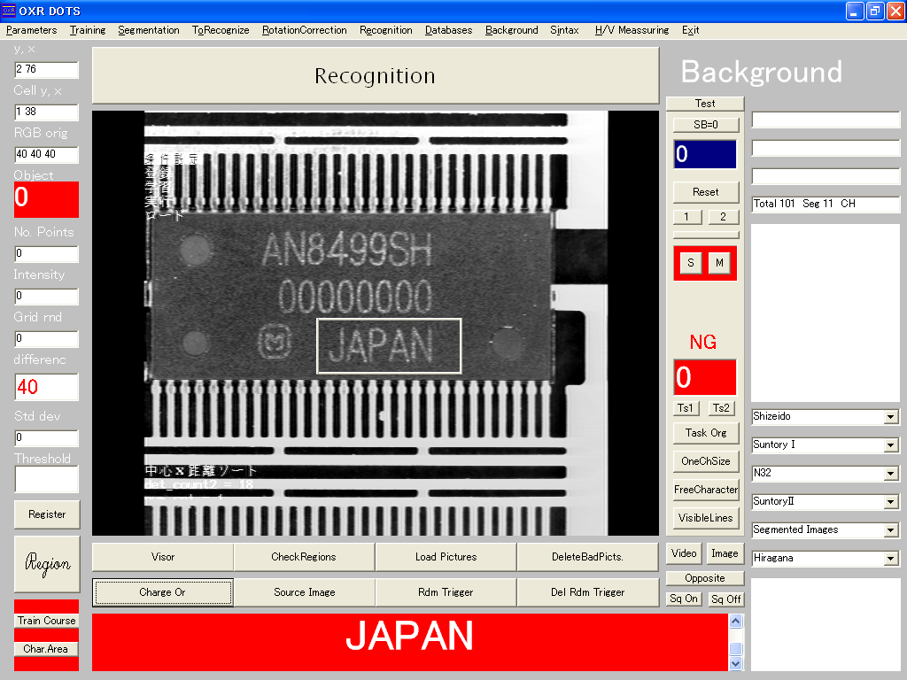This screenshot has width=907, height=680.
Task: Click the Intensity value field
Action: (x=46, y=296)
